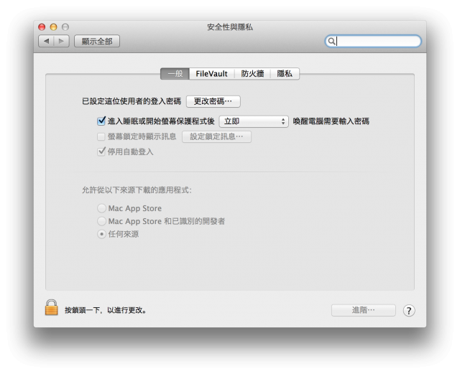Screen dimensions: 460x374
Task: Click the 按鎖頭一下，以進行更改。 text
Action: coord(106,310)
